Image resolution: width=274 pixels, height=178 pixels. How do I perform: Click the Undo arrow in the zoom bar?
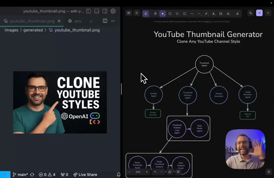click(155, 172)
